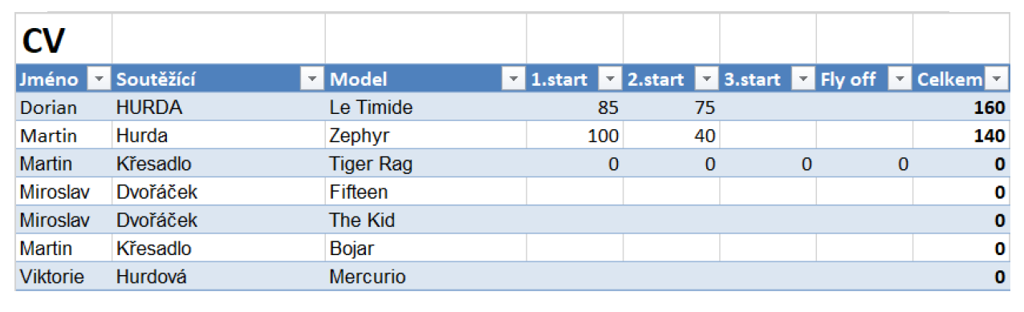Click the cell with total 160
This screenshot has height=312, width=1024.
[961, 107]
